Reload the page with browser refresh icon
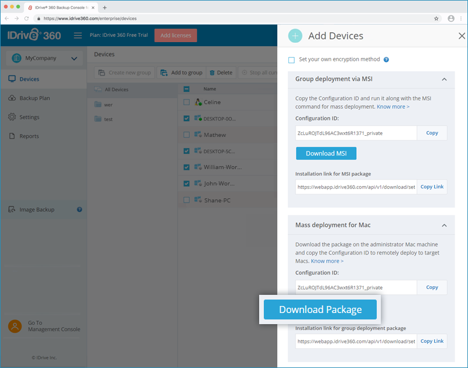The height and width of the screenshot is (368, 468). point(26,19)
